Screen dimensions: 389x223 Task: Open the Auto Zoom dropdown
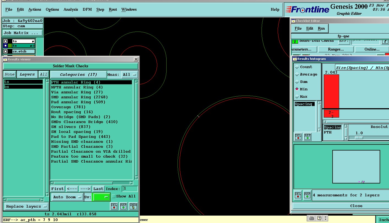[x=67, y=197]
